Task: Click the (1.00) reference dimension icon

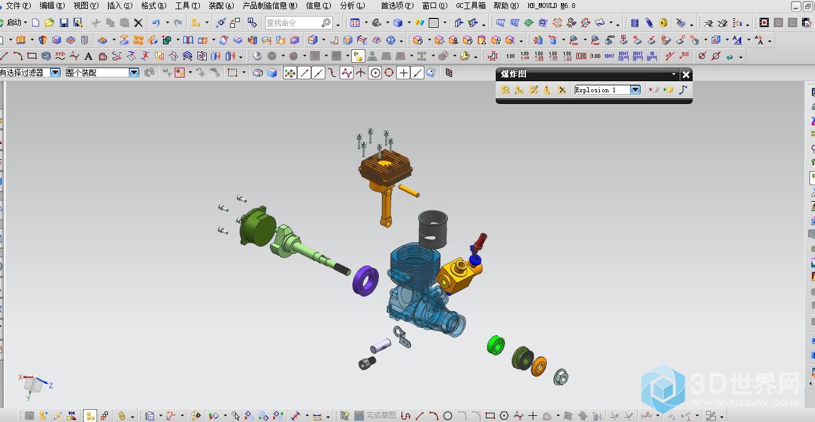Action: pos(595,56)
